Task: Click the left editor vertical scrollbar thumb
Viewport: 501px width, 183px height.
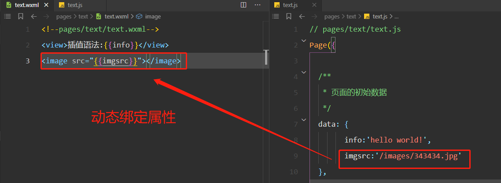Action: click(266, 57)
